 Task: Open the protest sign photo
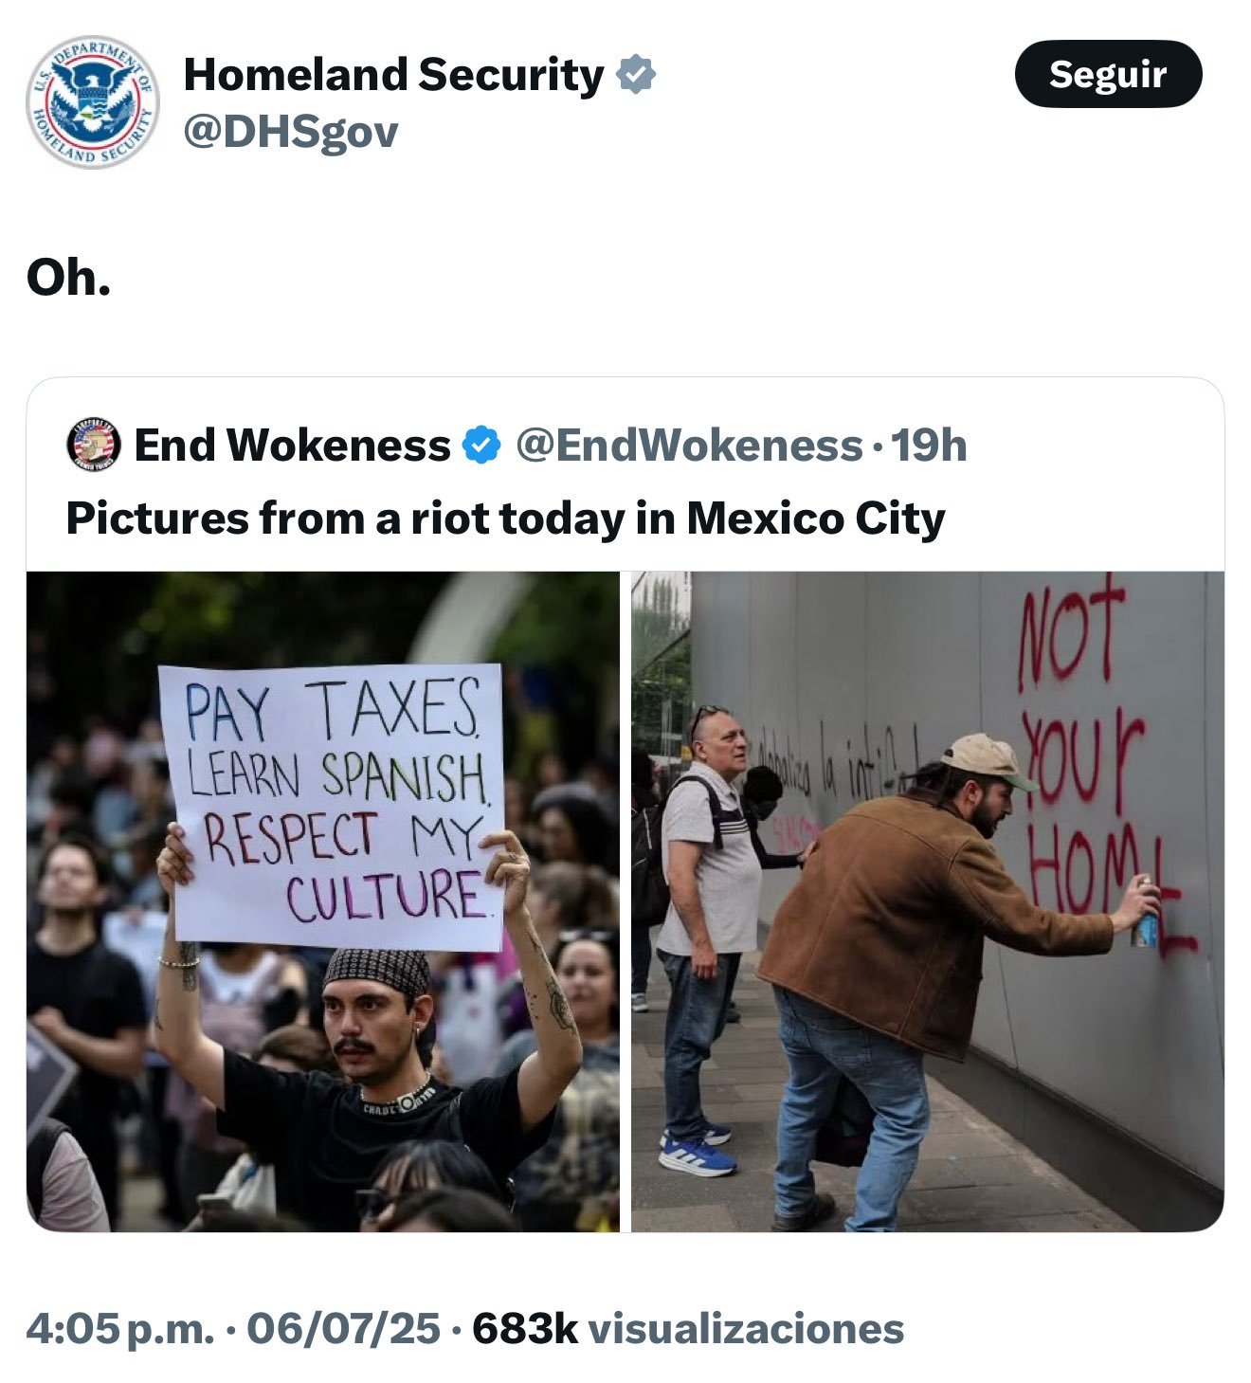point(322,901)
